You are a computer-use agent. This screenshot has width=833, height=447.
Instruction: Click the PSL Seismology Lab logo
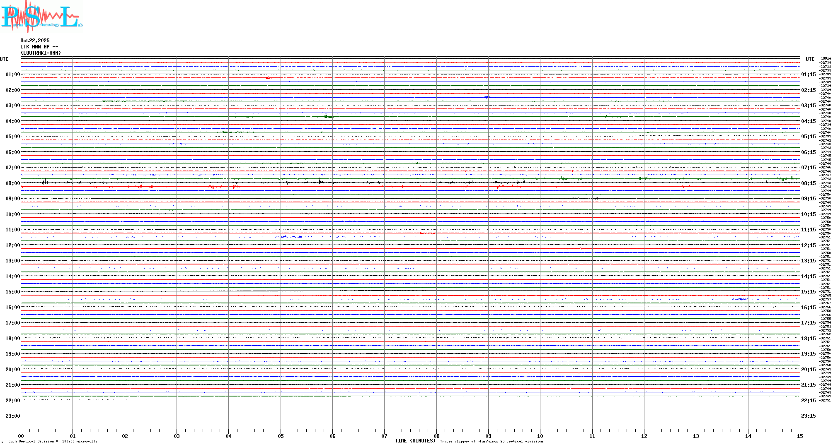(41, 17)
